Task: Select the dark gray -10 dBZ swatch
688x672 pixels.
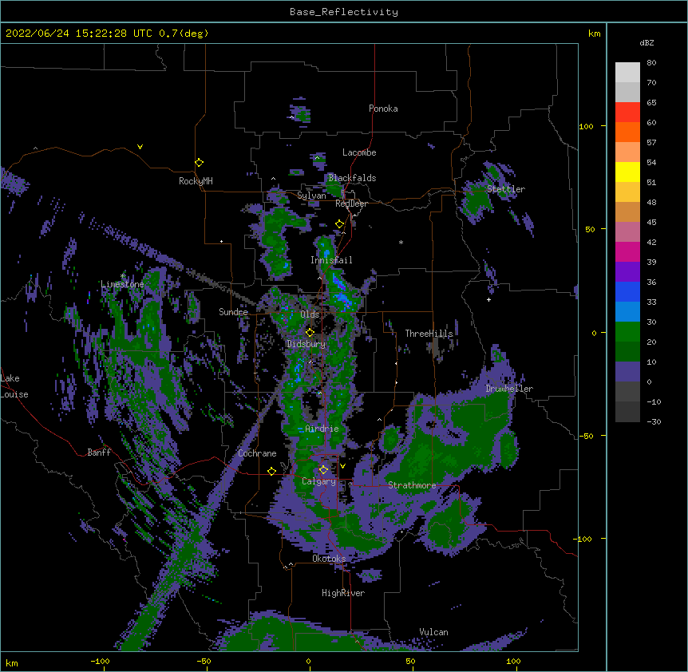Action: (627, 412)
